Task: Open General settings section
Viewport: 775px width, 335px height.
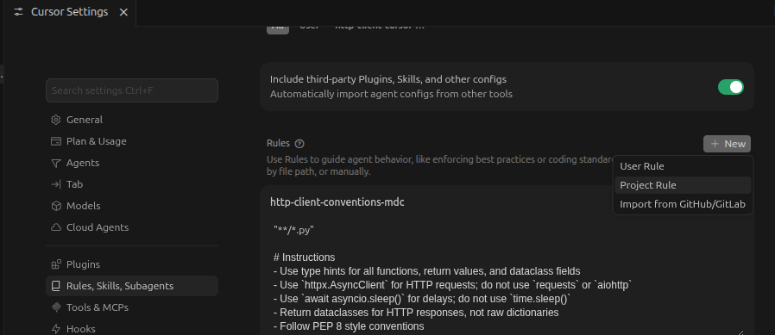Action: coord(132,120)
